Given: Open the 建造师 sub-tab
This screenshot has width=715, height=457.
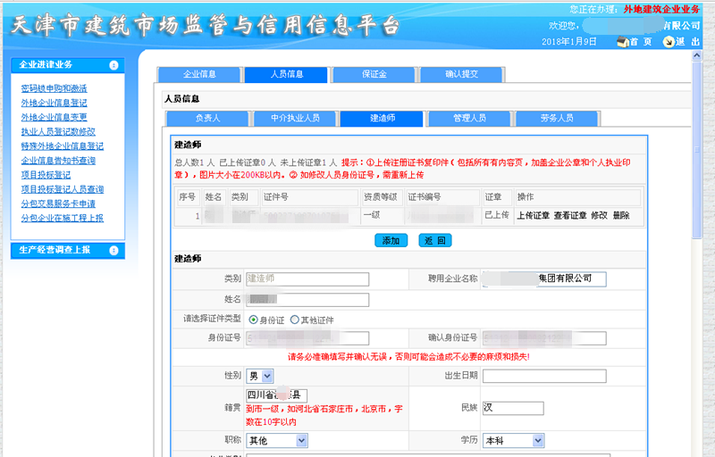Looking at the screenshot, I should tap(383, 119).
